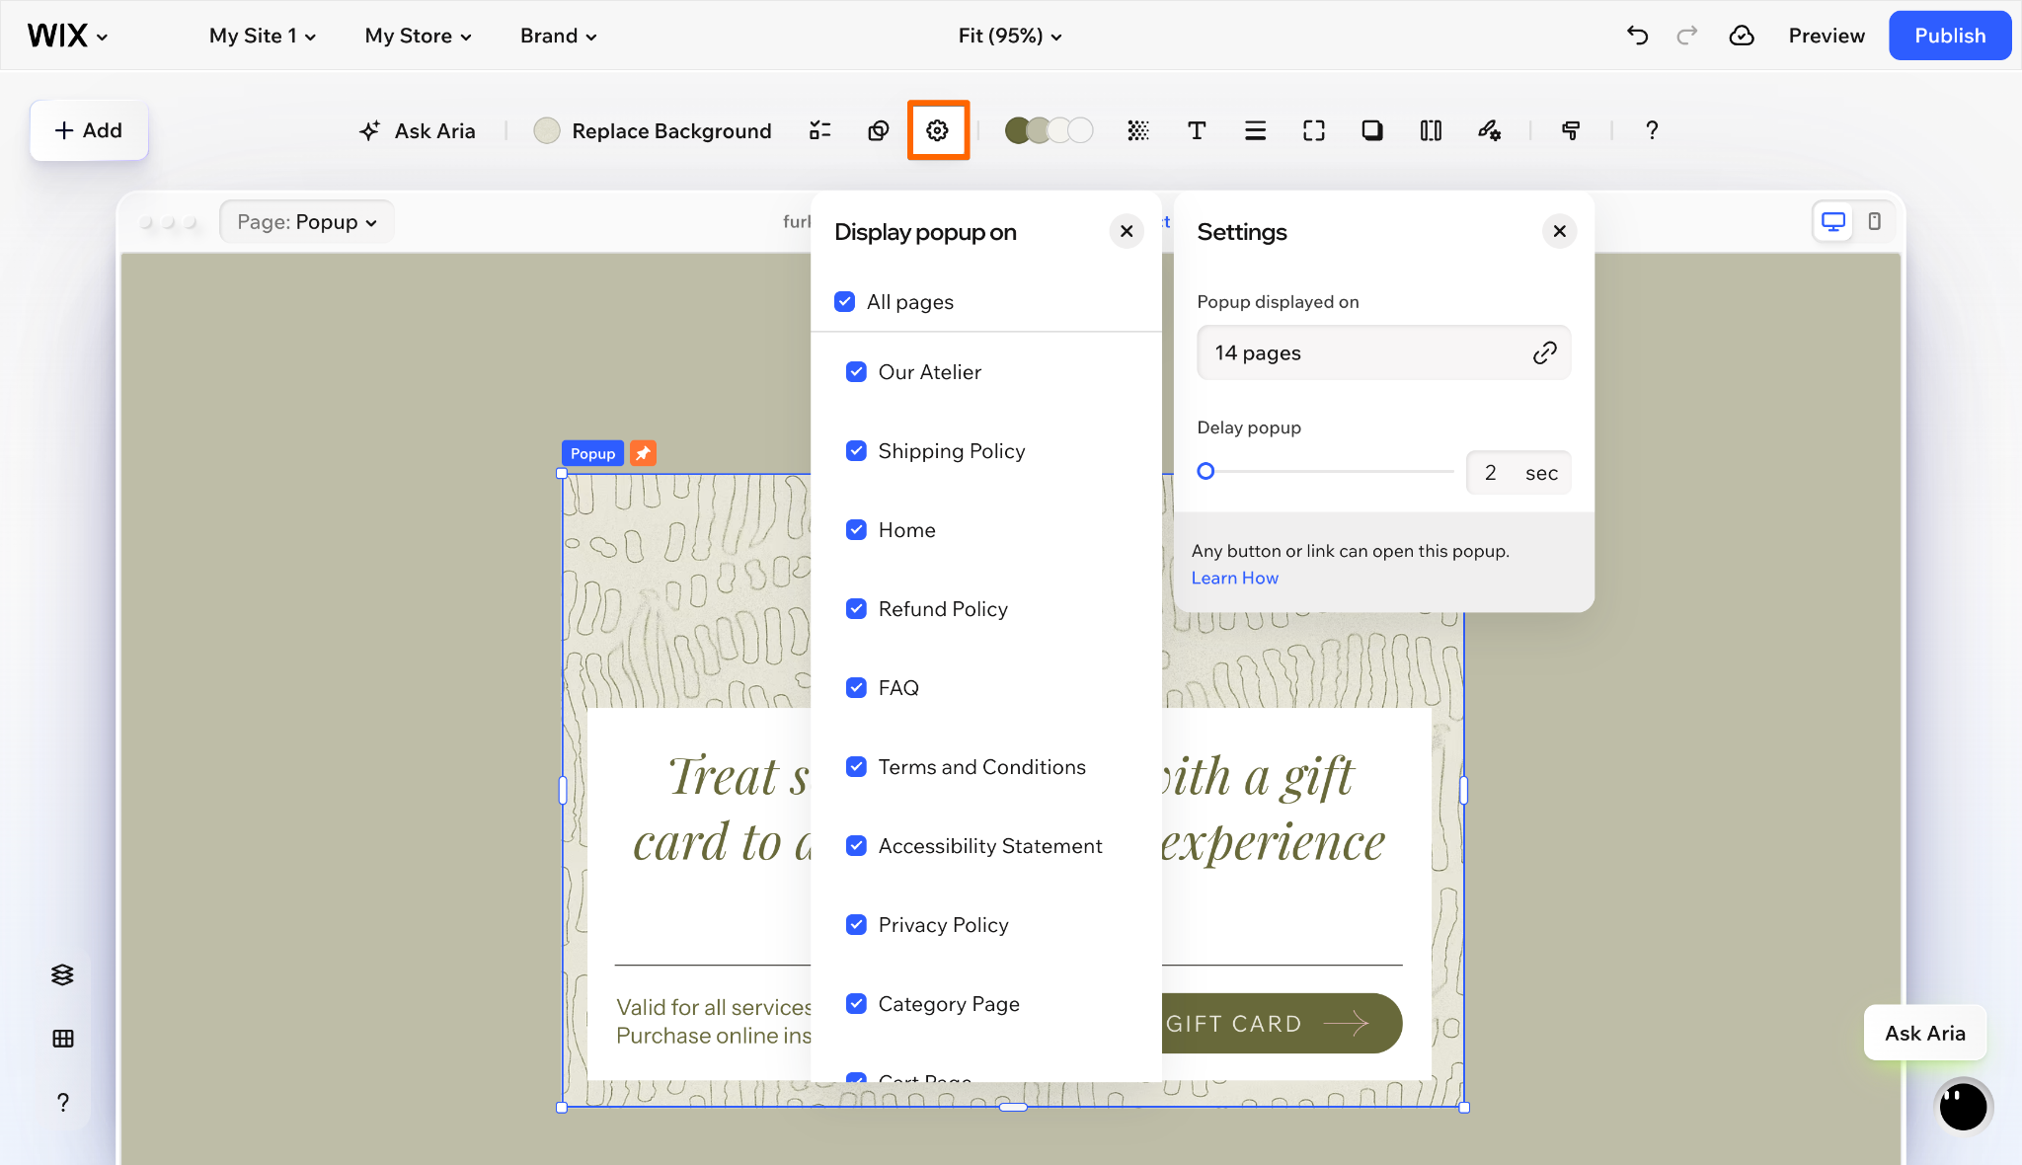Open the WIX logo dropdown
This screenshot has height=1165, width=2022.
tap(67, 36)
